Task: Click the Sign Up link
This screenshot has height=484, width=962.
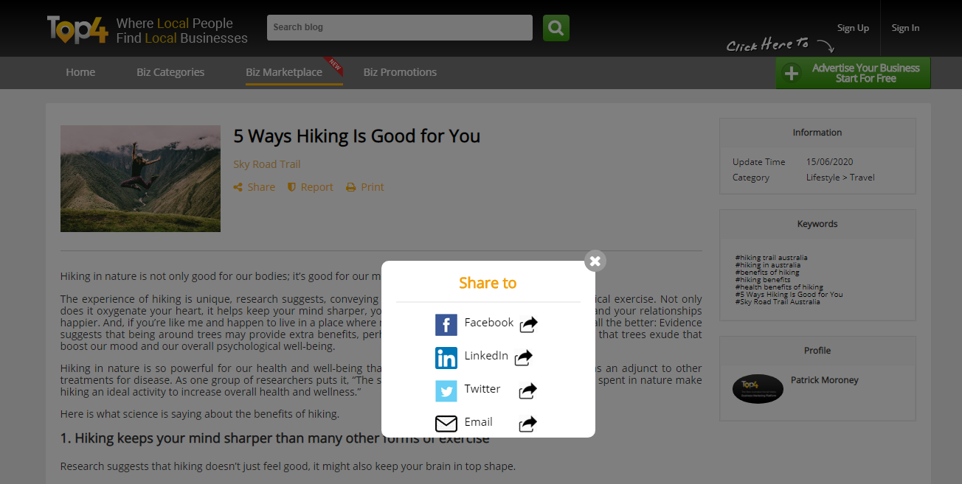Action: point(853,28)
